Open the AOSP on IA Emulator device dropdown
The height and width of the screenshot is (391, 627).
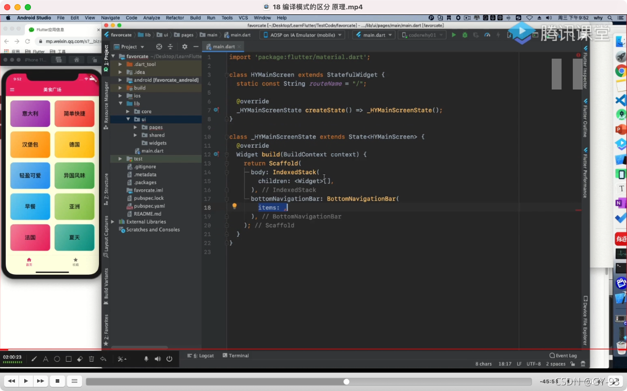point(304,35)
